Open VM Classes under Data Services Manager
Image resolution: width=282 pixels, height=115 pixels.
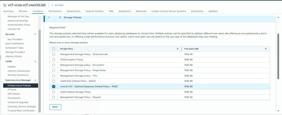(x=14, y=94)
